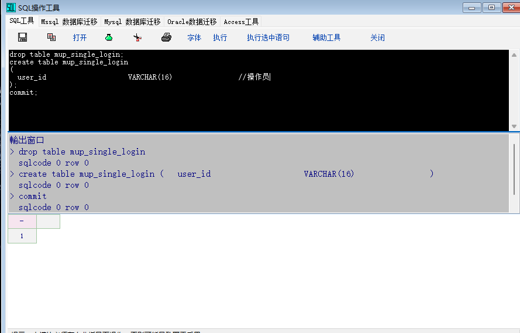Click the SQL app icon in title bar
The width and height of the screenshot is (520, 333).
pos(11,8)
